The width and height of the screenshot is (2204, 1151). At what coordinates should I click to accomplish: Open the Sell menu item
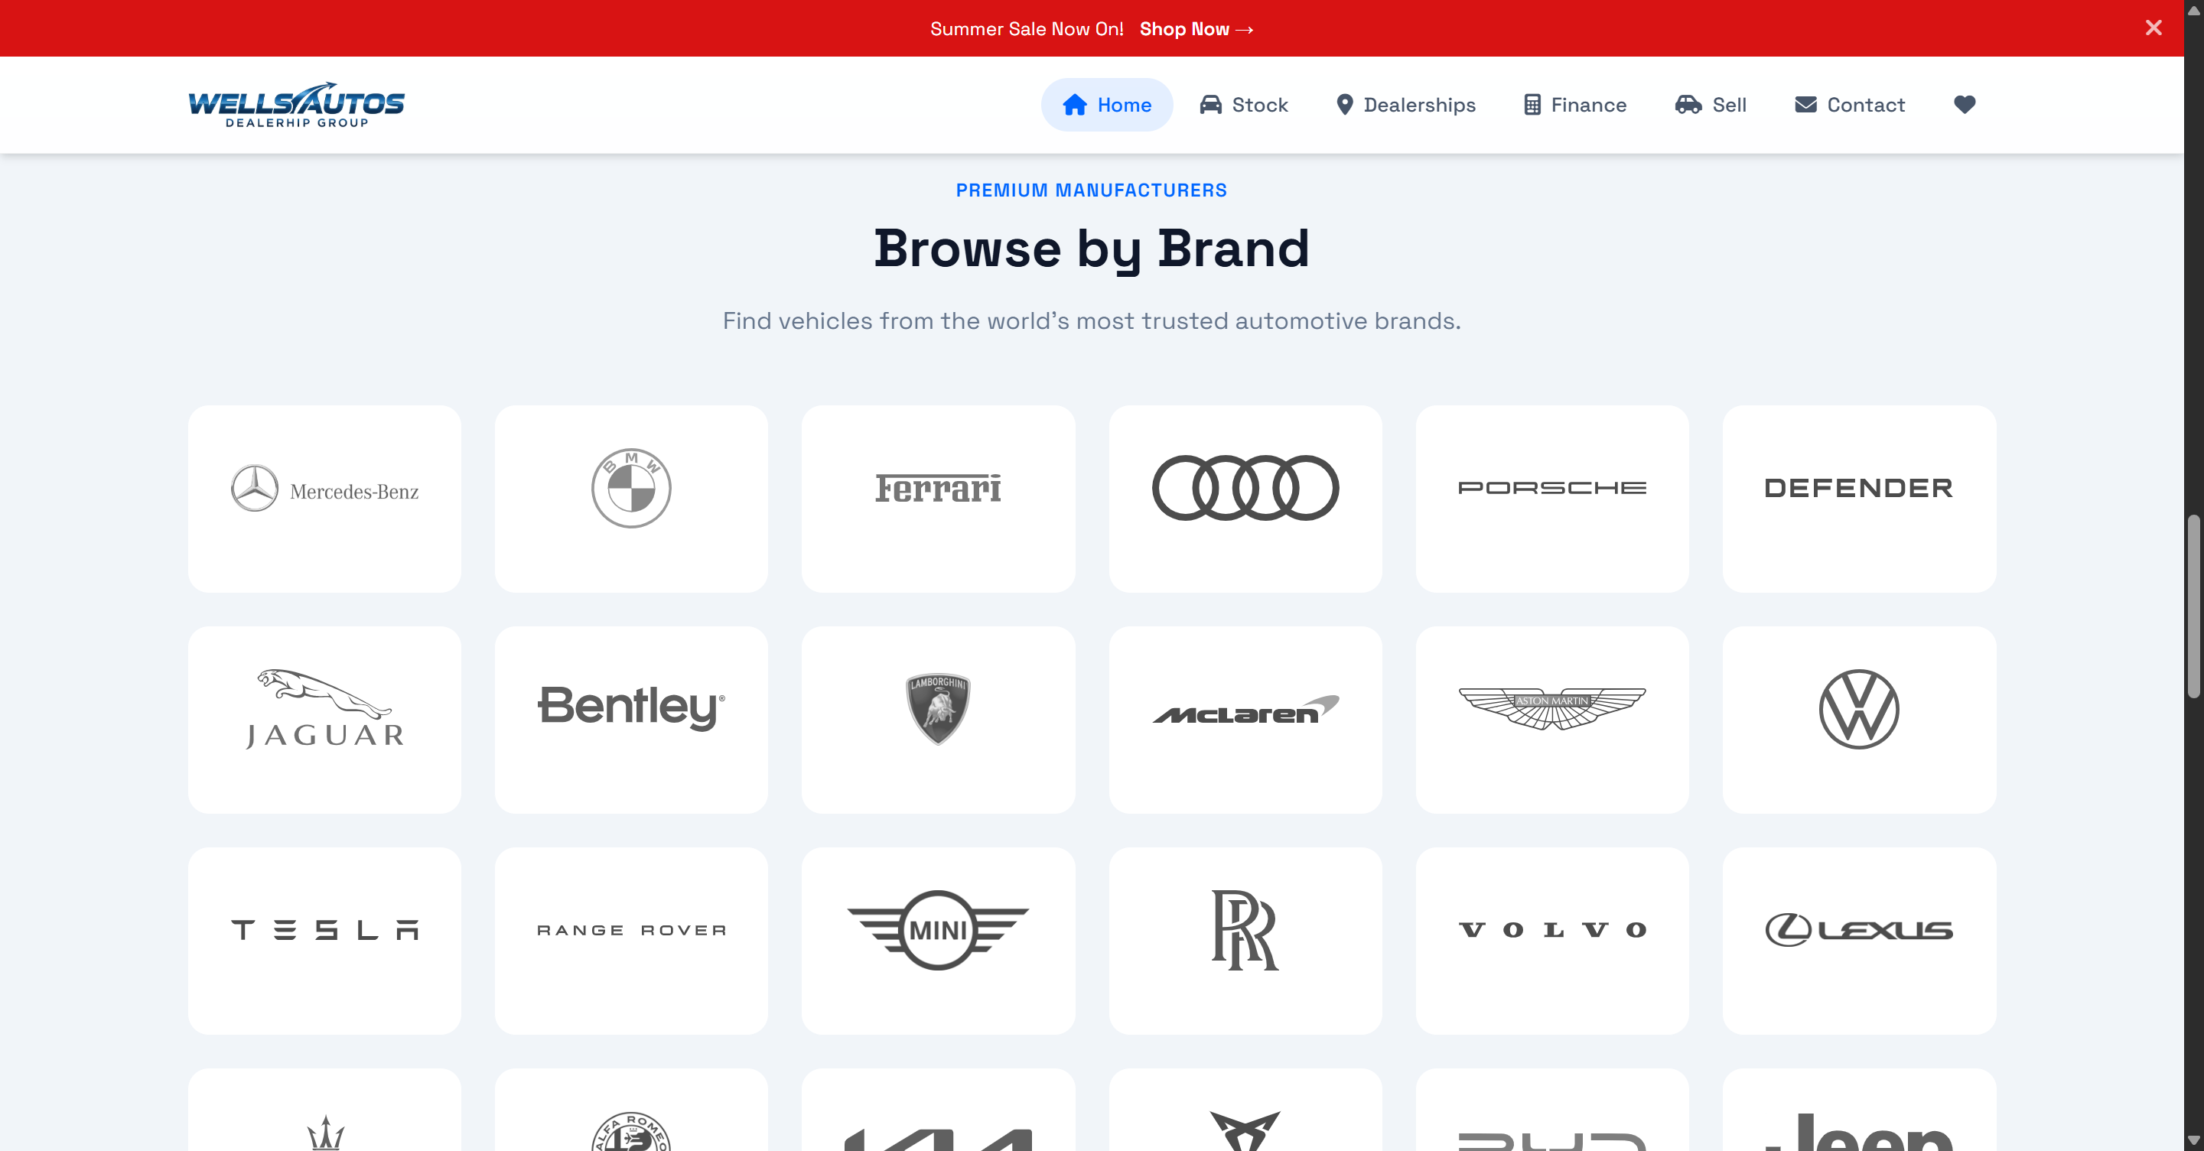click(x=1711, y=104)
